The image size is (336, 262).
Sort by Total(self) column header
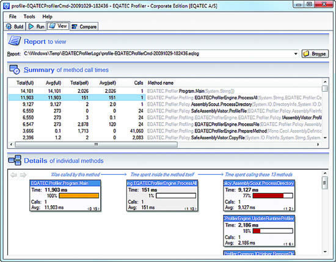tap(79, 83)
